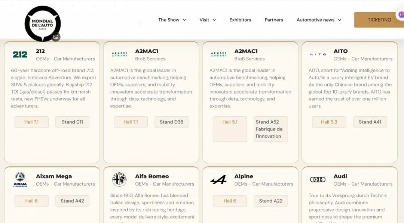404x223 pixels.
Task: Click the Stand A22 tag
Action: click(271, 201)
